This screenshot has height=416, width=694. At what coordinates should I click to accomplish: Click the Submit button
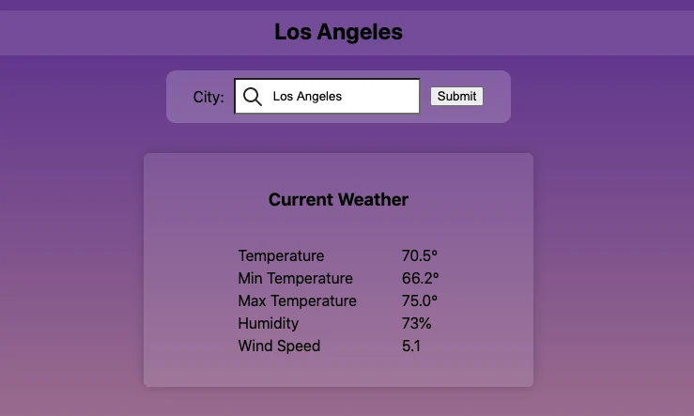point(456,96)
